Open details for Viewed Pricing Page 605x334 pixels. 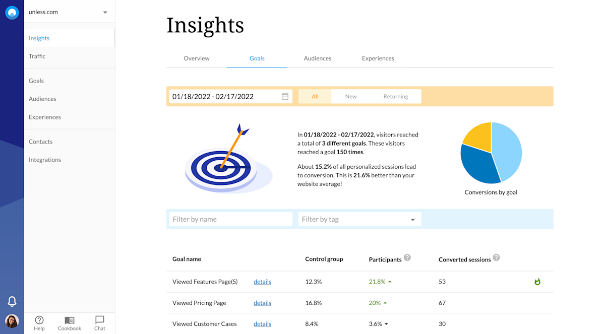262,303
